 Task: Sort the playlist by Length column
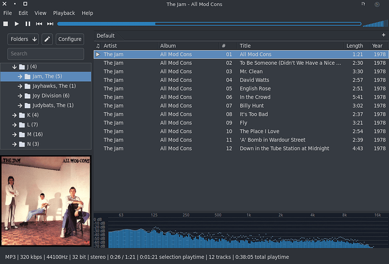click(x=355, y=46)
